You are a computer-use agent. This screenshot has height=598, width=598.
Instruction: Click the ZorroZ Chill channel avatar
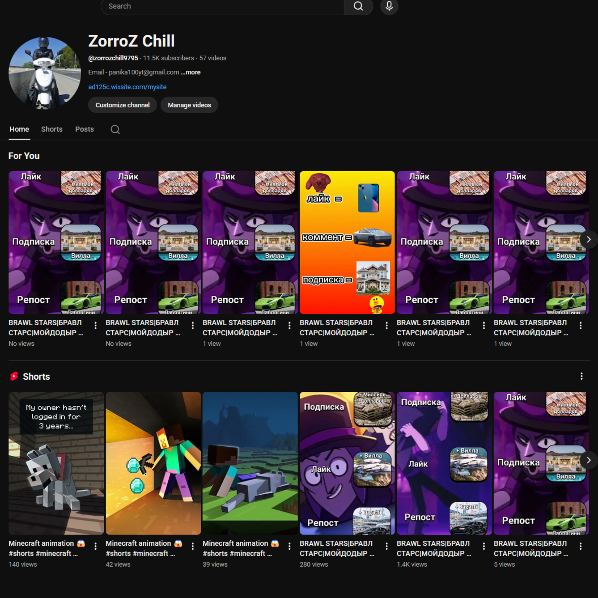click(45, 73)
